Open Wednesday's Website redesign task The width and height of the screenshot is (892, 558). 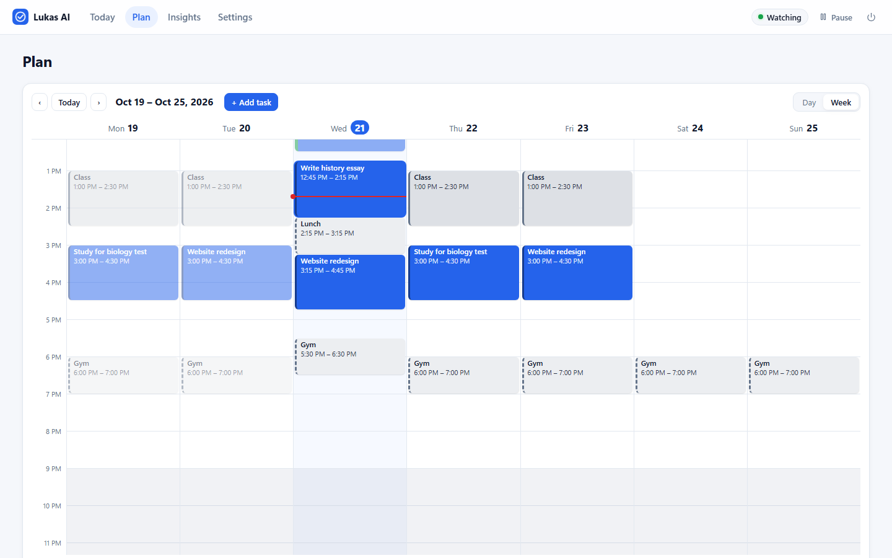tap(350, 282)
